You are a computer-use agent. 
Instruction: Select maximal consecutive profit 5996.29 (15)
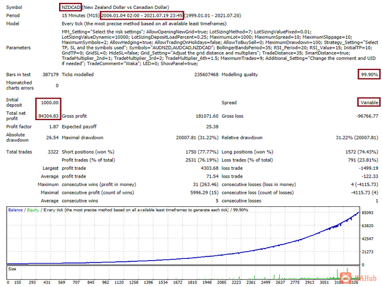(204, 193)
